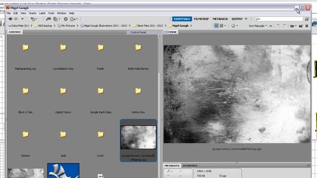
Task: Click the Open in Camera Raw icon
Action: coord(66,19)
